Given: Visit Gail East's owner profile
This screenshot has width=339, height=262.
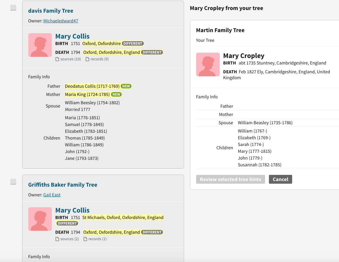Looking at the screenshot, I should pos(52,195).
